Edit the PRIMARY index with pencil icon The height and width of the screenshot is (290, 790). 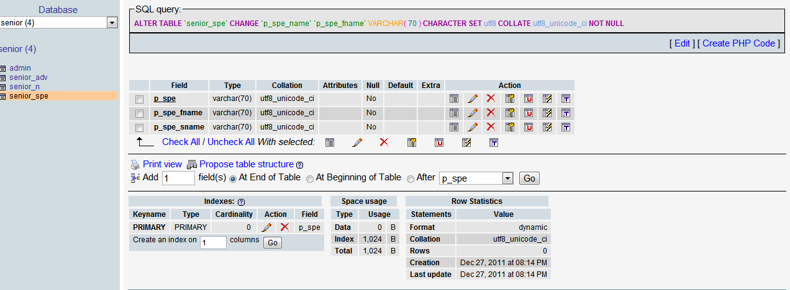pyautogui.click(x=266, y=227)
